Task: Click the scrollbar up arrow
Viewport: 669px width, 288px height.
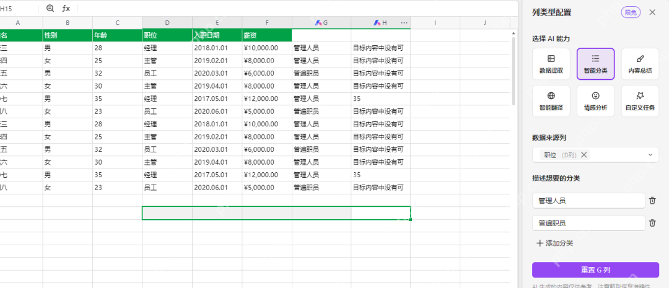Action: (514, 32)
